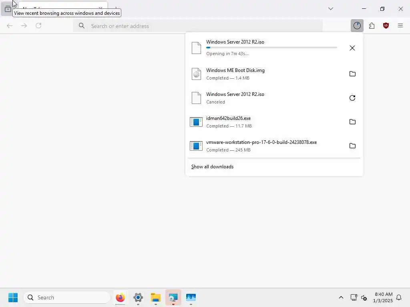Screen dimensions: 410x307
Task: Click the download progress bar for Windows Server ISO
Action: tap(271, 48)
